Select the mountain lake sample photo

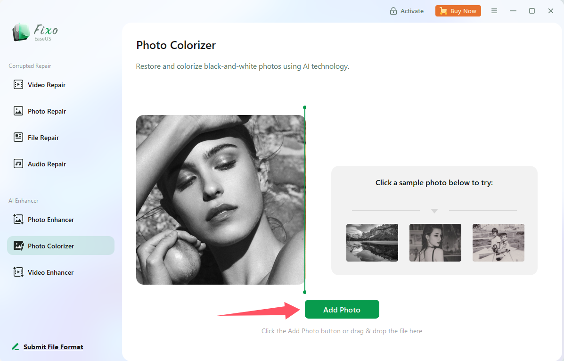372,243
